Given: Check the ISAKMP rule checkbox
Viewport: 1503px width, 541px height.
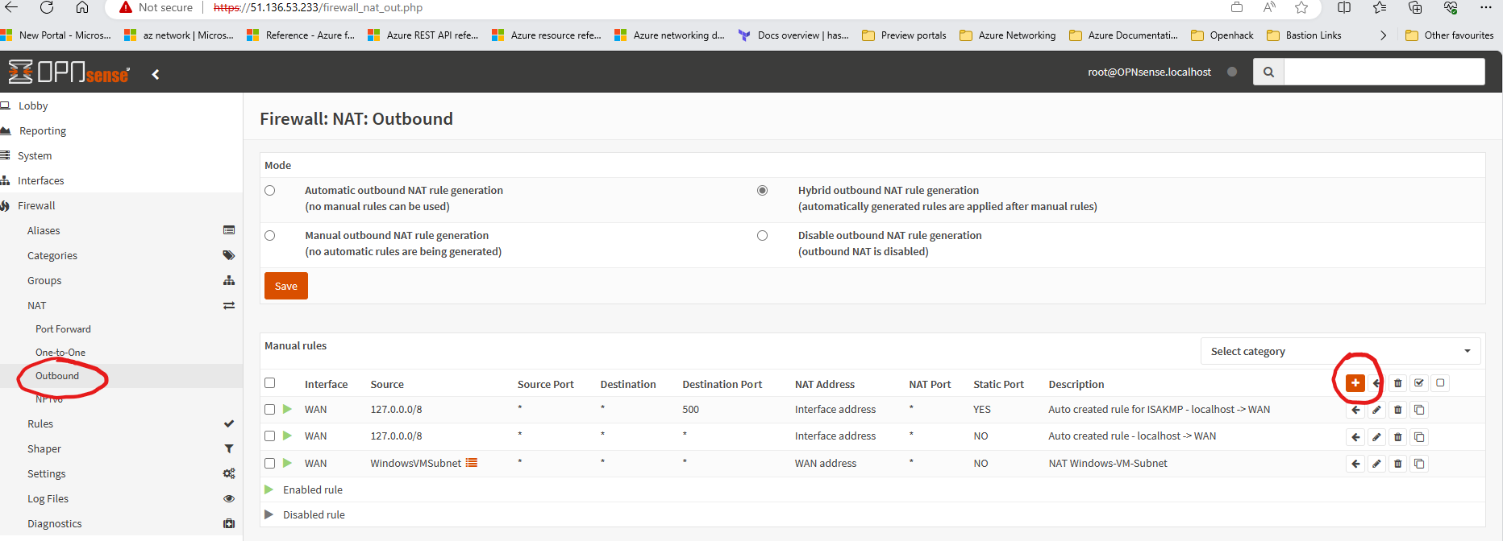Looking at the screenshot, I should coord(270,410).
